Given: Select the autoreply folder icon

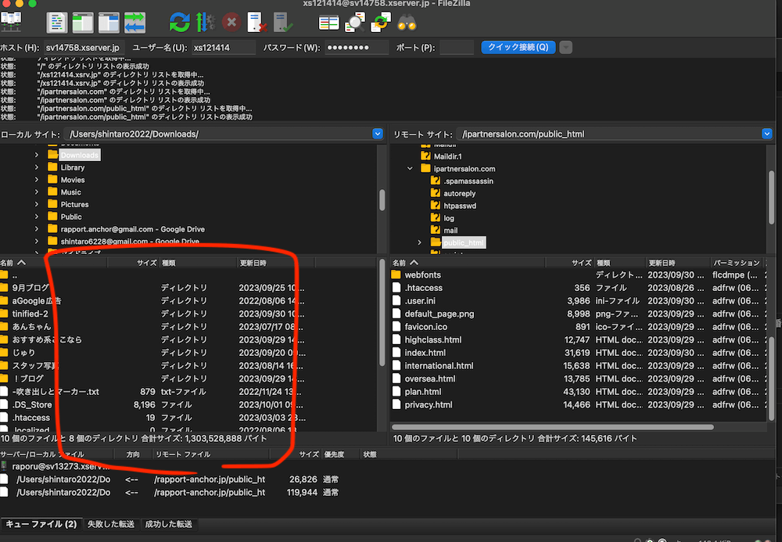Looking at the screenshot, I should [436, 193].
